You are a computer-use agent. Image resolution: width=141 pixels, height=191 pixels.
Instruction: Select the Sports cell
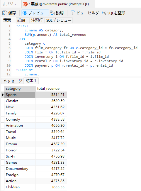click(20, 95)
